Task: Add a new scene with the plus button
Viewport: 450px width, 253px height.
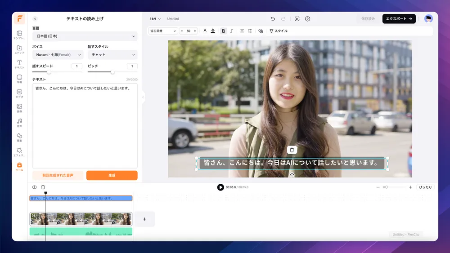Action: tap(144, 219)
